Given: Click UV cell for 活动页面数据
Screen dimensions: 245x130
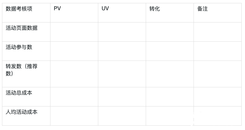Looking at the screenshot, I should tap(122, 32).
